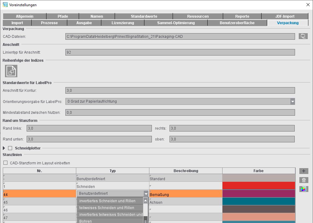
Task: Select the JDF-Import tab
Action: 285,16
